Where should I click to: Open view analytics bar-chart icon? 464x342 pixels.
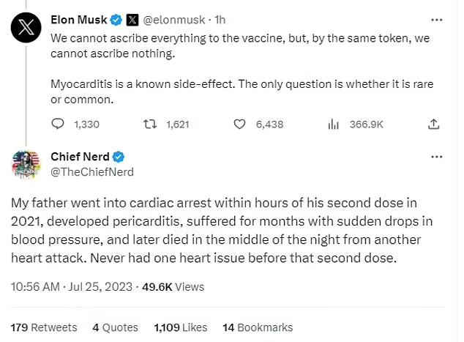(332, 124)
